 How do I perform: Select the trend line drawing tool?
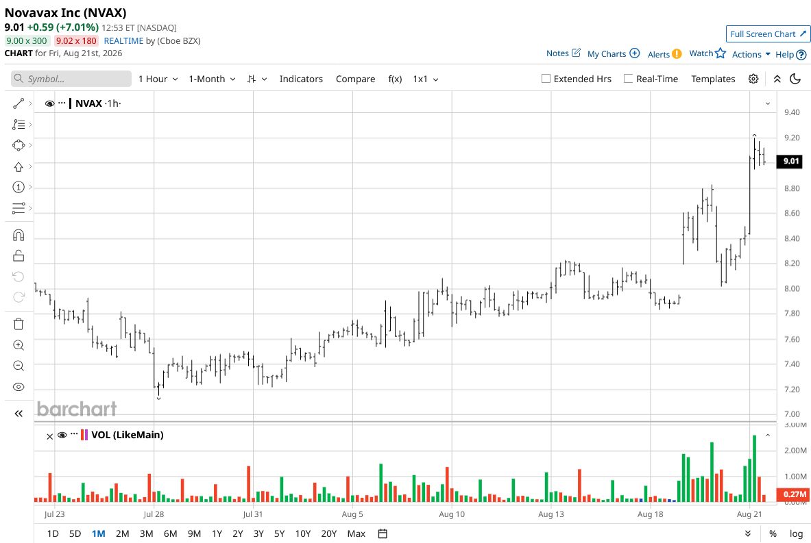19,104
